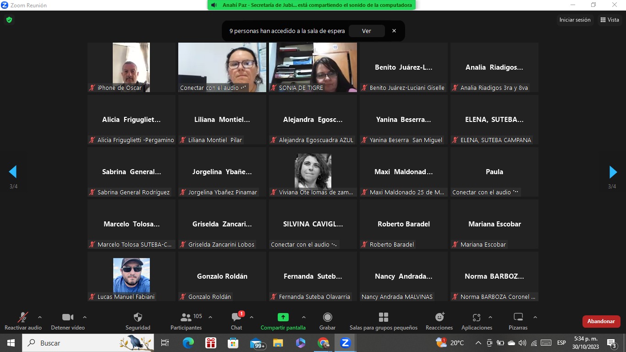Toggle Reactivar audio microphone
Image resolution: width=626 pixels, height=352 pixels.
(x=22, y=318)
